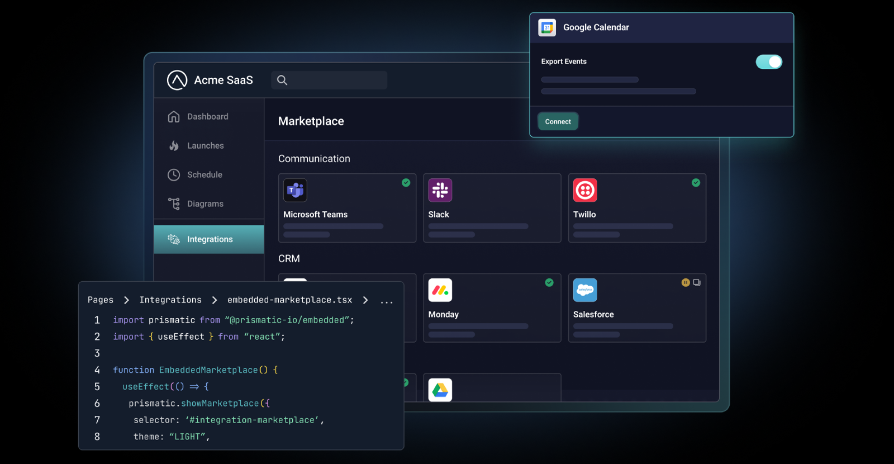Click the Twilio logo icon
894x464 pixels.
pos(585,190)
